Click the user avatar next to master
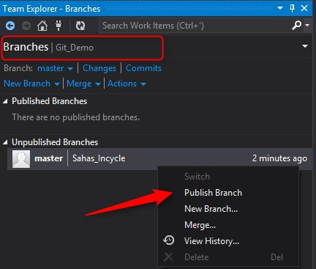Viewport: 316px width, 269px height. (x=21, y=159)
